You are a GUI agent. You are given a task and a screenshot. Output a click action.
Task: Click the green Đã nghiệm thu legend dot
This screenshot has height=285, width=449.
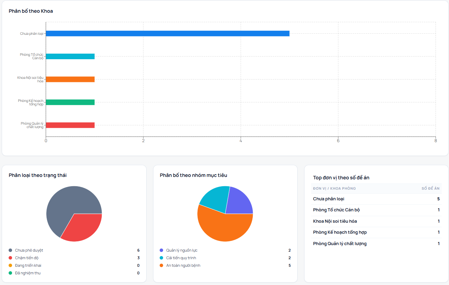pyautogui.click(x=10, y=273)
